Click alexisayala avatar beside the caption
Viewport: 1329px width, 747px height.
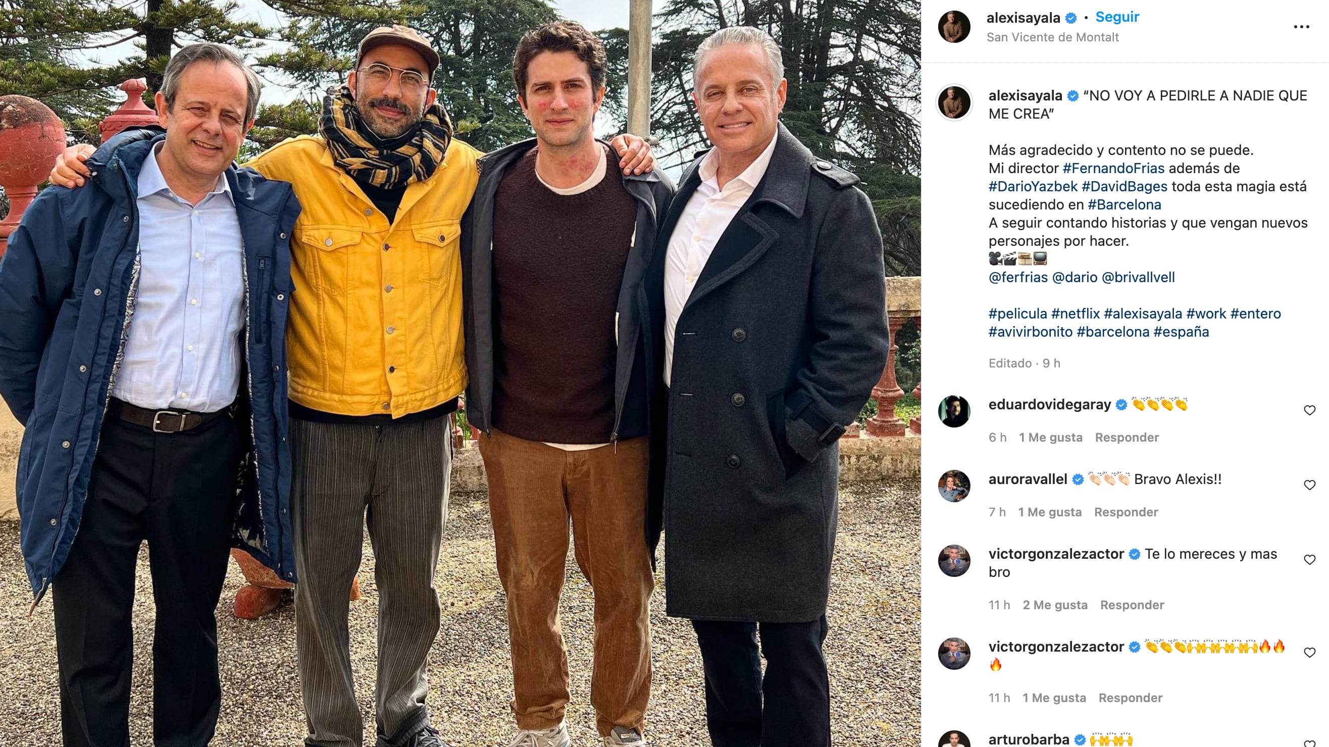point(954,102)
